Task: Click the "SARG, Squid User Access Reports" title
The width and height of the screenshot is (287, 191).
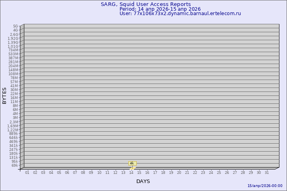Action: 145,4
